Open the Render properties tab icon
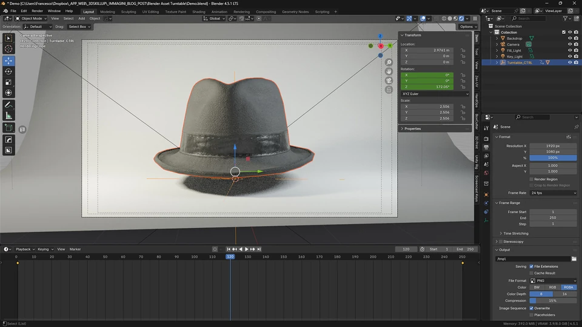This screenshot has width=582, height=327. [486, 139]
